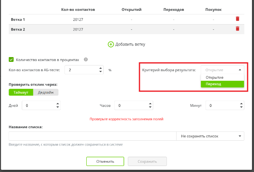The width and height of the screenshot is (254, 172).
Task: Delete Ветка 1 with trash icon
Action: (x=237, y=19)
